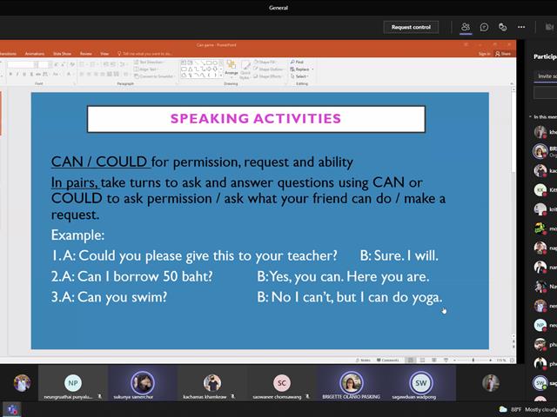Expand the shapes gallery More arrow
The image size is (557, 417).
(221, 76)
